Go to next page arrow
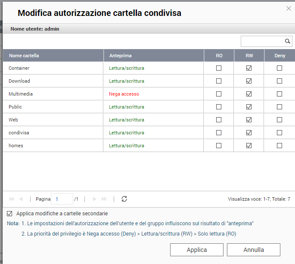The width and height of the screenshot is (295, 264). pyautogui.click(x=94, y=199)
